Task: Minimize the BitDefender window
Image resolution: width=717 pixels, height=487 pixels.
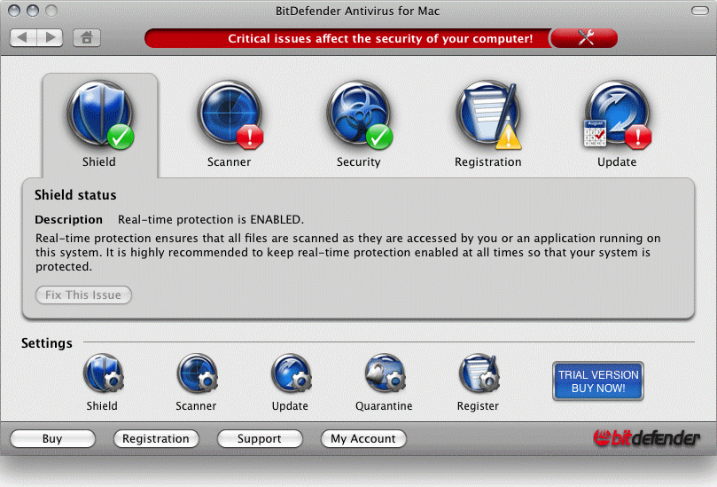Action: pos(33,11)
